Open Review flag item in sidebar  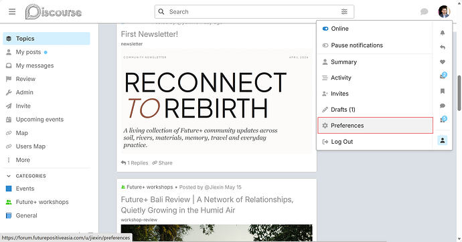(47, 79)
